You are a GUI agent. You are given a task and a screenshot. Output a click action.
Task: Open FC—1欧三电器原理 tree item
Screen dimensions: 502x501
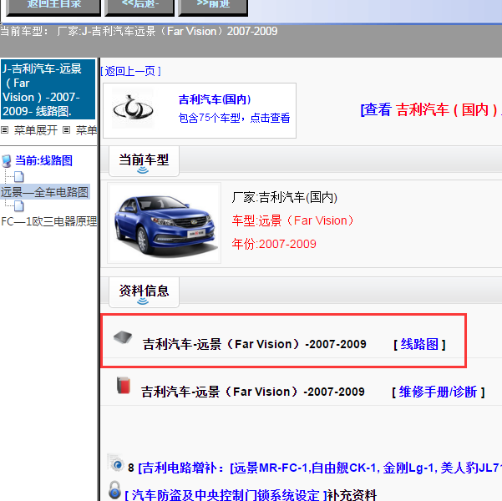click(49, 221)
